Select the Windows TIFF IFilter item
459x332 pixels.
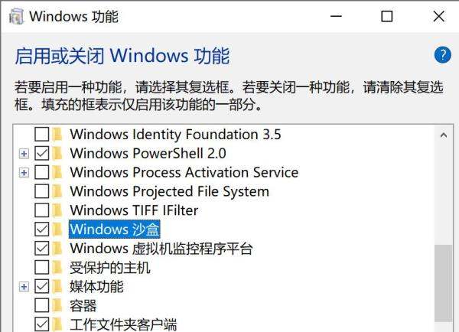(x=134, y=210)
